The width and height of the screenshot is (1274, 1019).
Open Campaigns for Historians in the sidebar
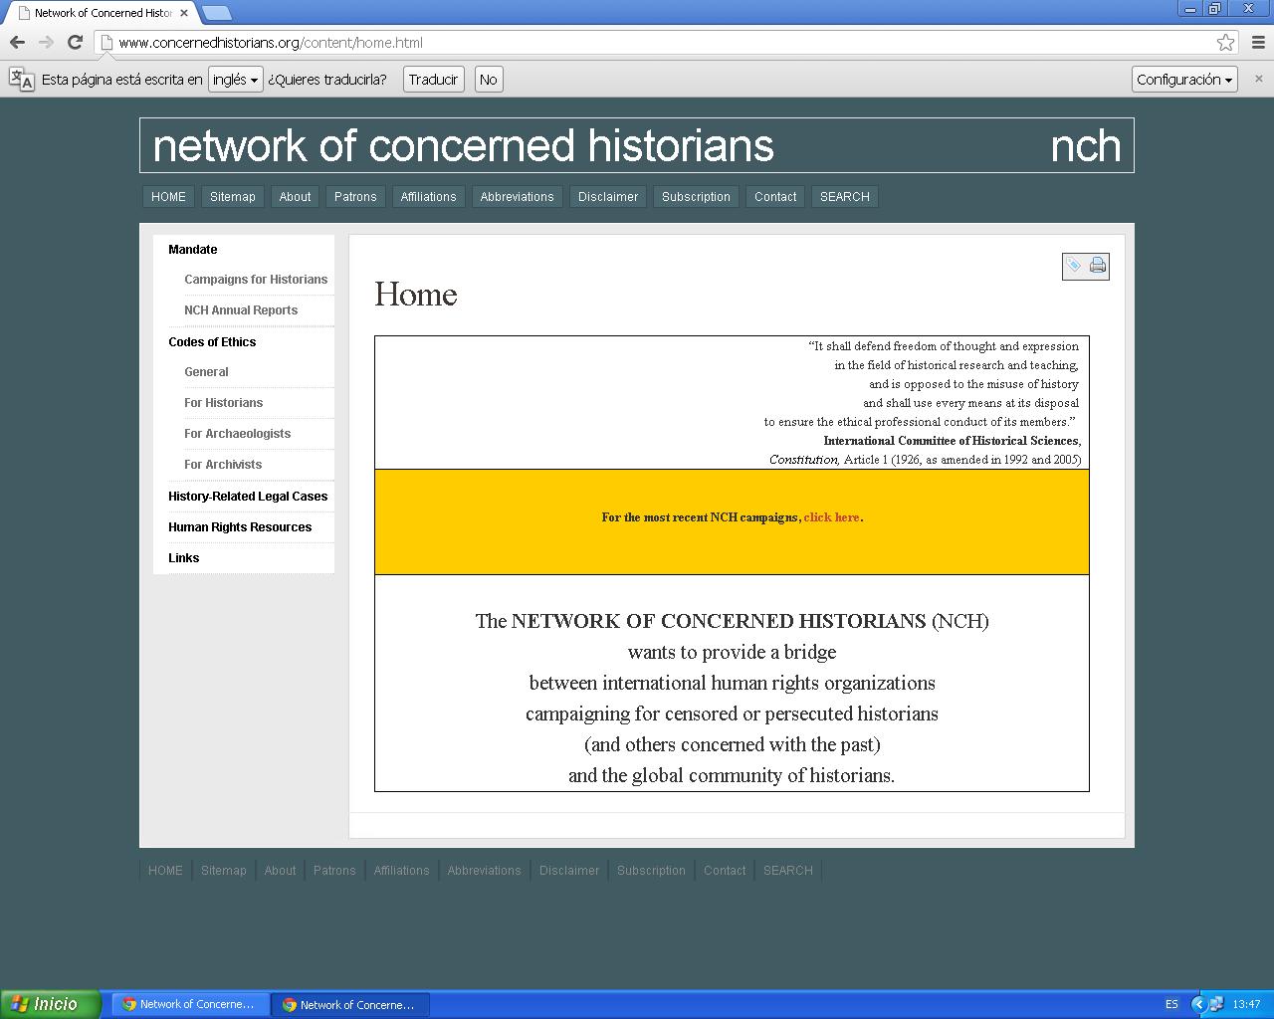click(x=256, y=280)
